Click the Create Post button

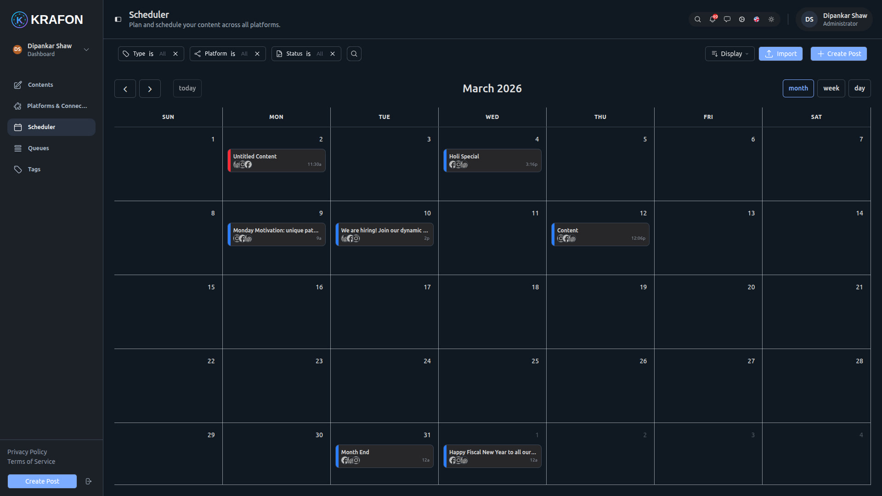point(838,54)
